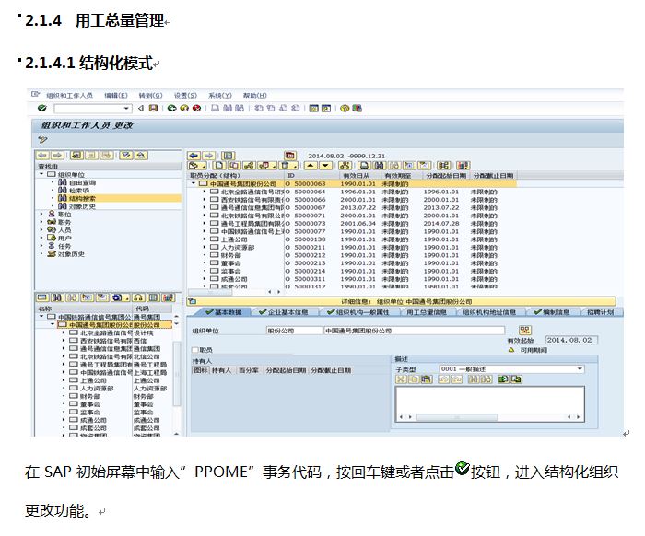Image resolution: width=645 pixels, height=536 pixels.
Task: Click inside the description text editor area
Action: point(489,399)
